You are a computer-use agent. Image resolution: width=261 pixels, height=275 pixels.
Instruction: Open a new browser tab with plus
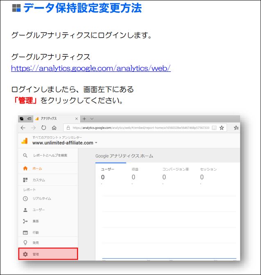pos(84,119)
